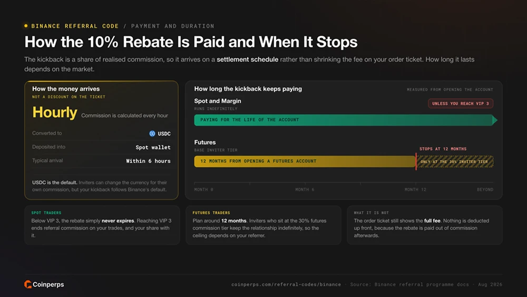Click the 'How the money arrives' heading
This screenshot has width=527, height=297.
pyautogui.click(x=66, y=89)
